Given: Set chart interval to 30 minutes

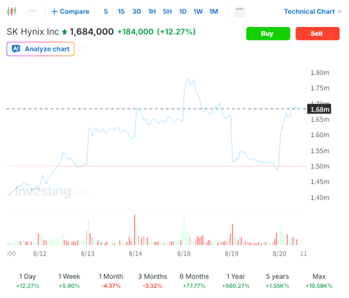Looking at the screenshot, I should pyautogui.click(x=137, y=11).
